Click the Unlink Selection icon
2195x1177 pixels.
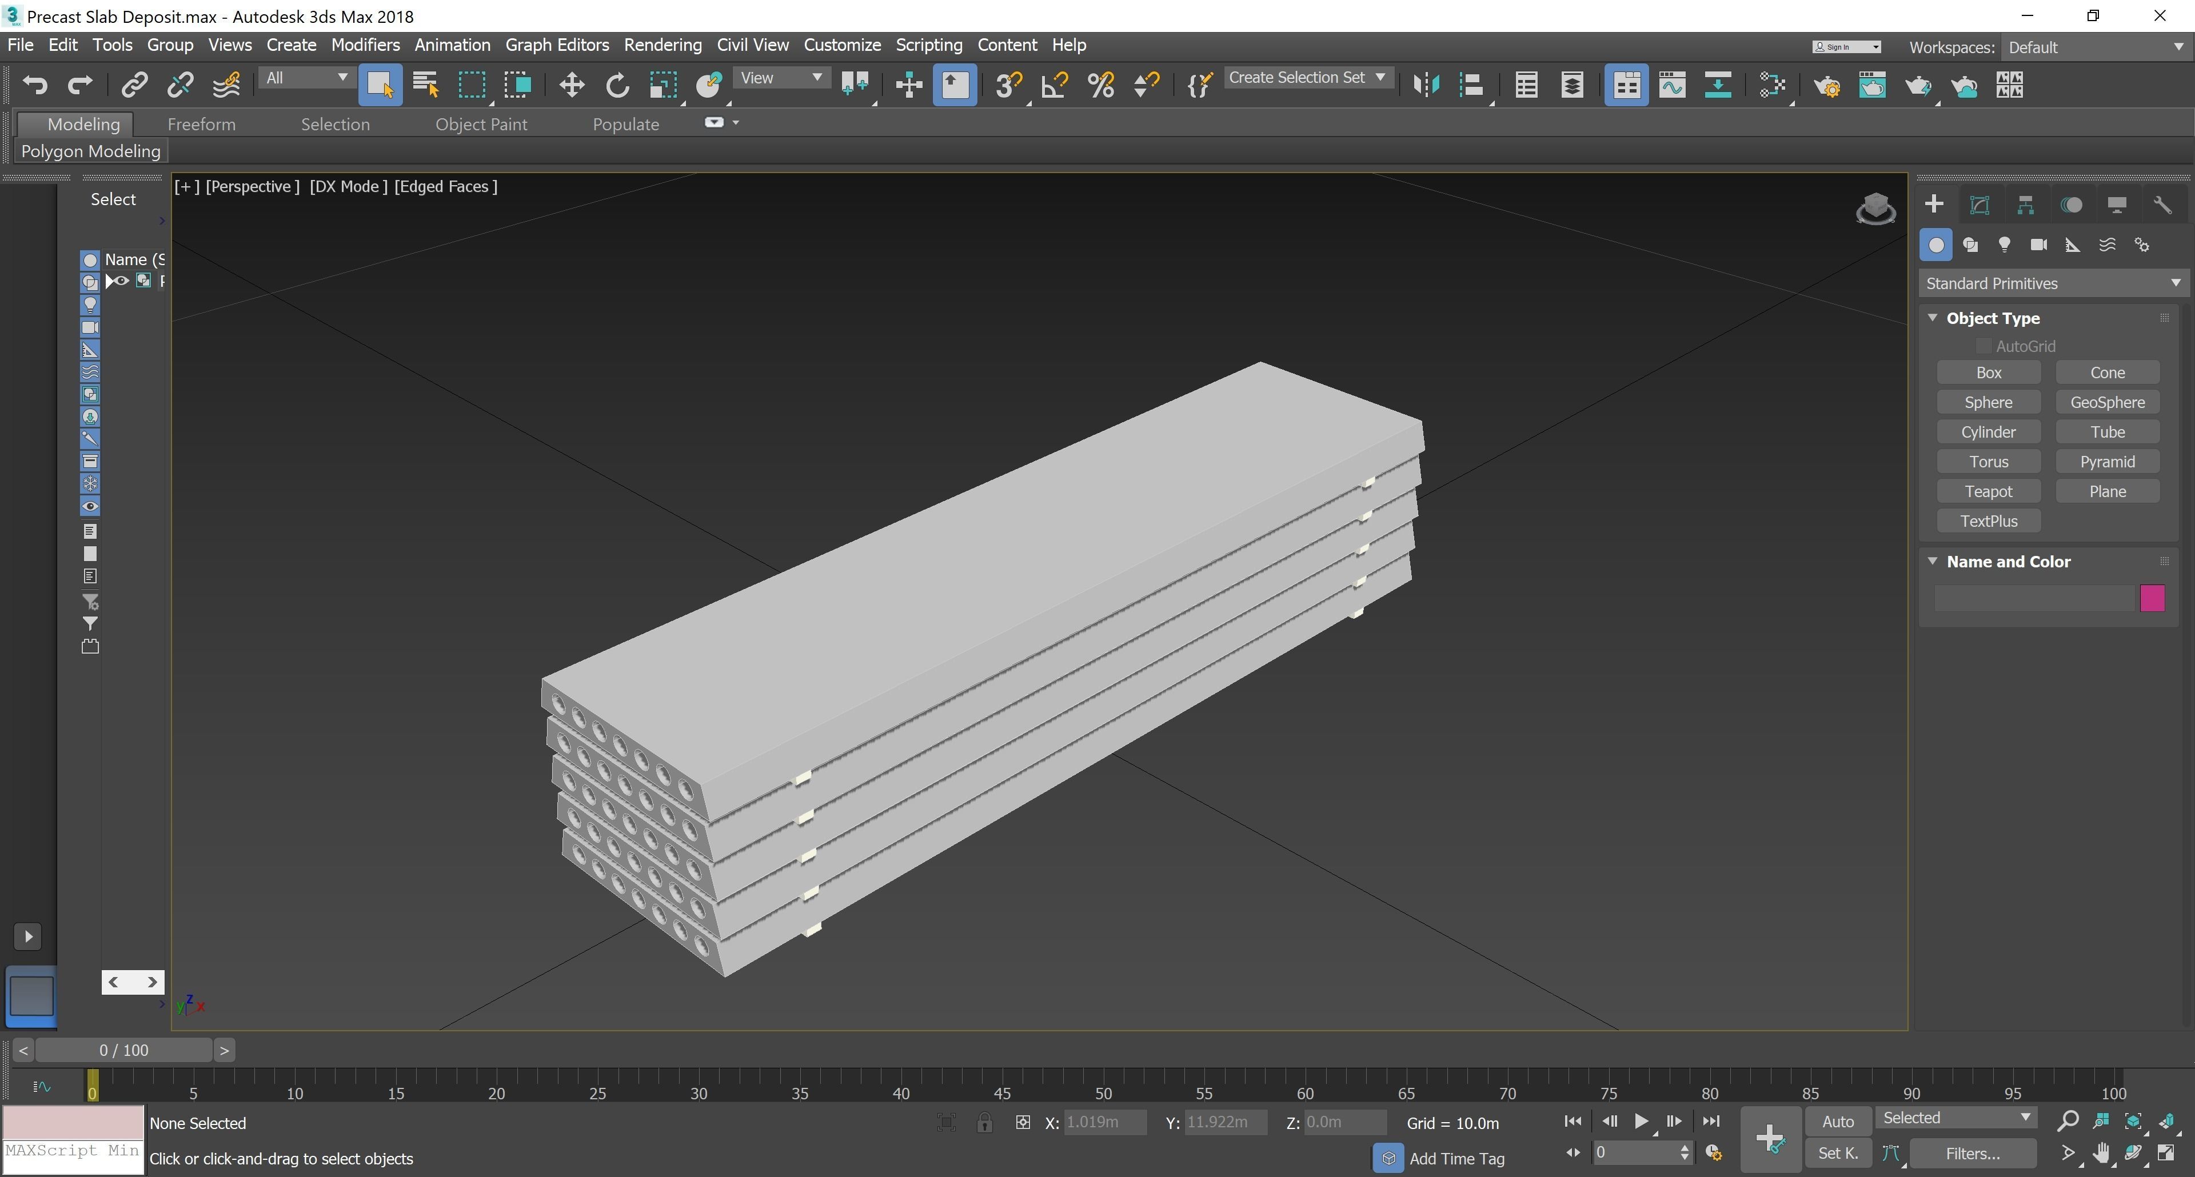tap(180, 85)
